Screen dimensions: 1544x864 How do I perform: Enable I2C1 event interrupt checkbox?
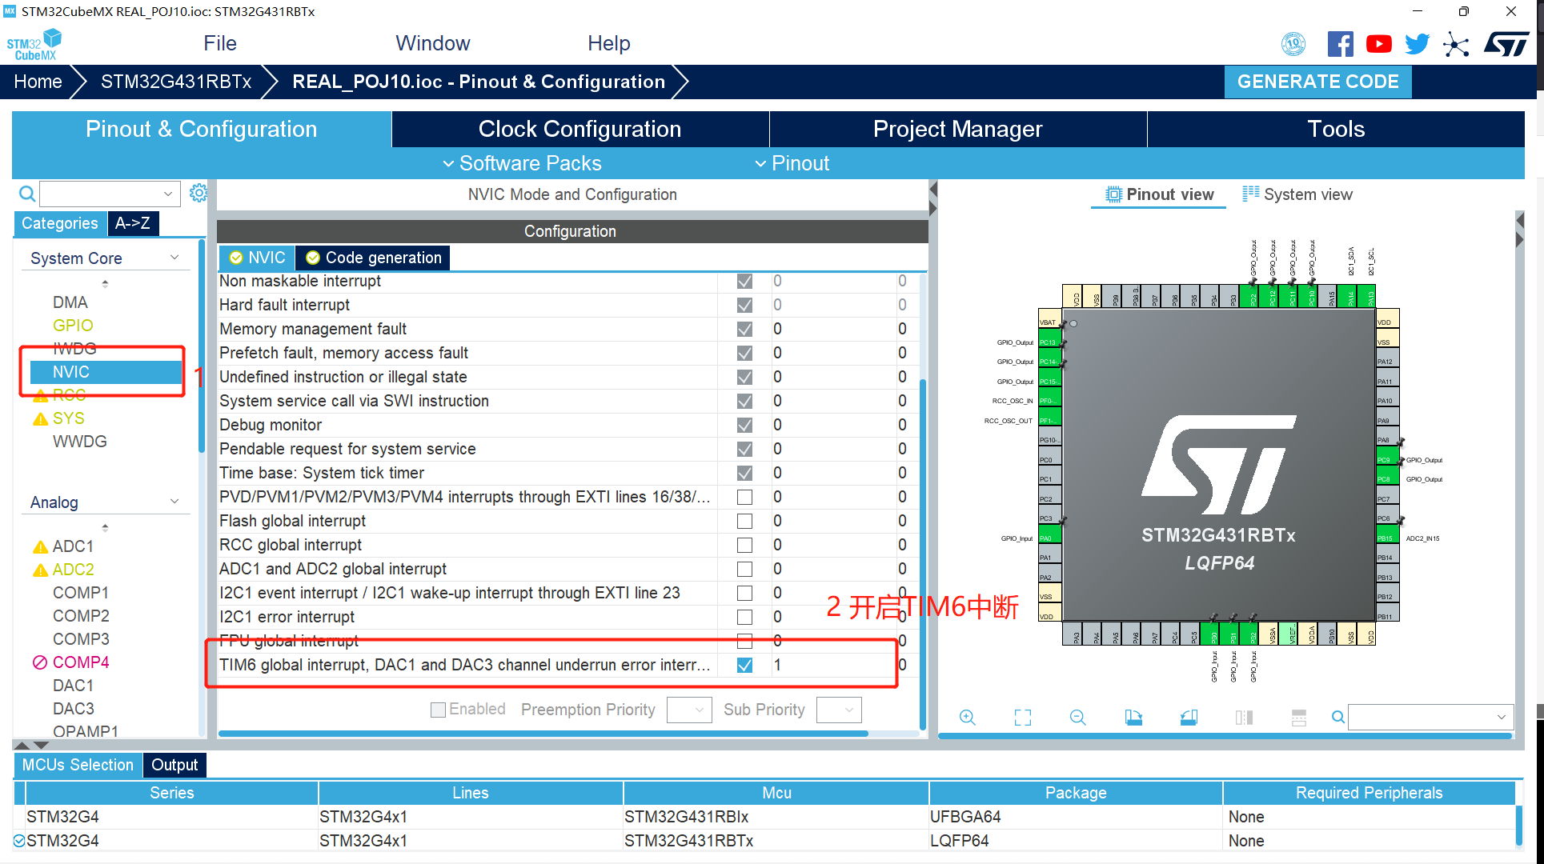(744, 593)
